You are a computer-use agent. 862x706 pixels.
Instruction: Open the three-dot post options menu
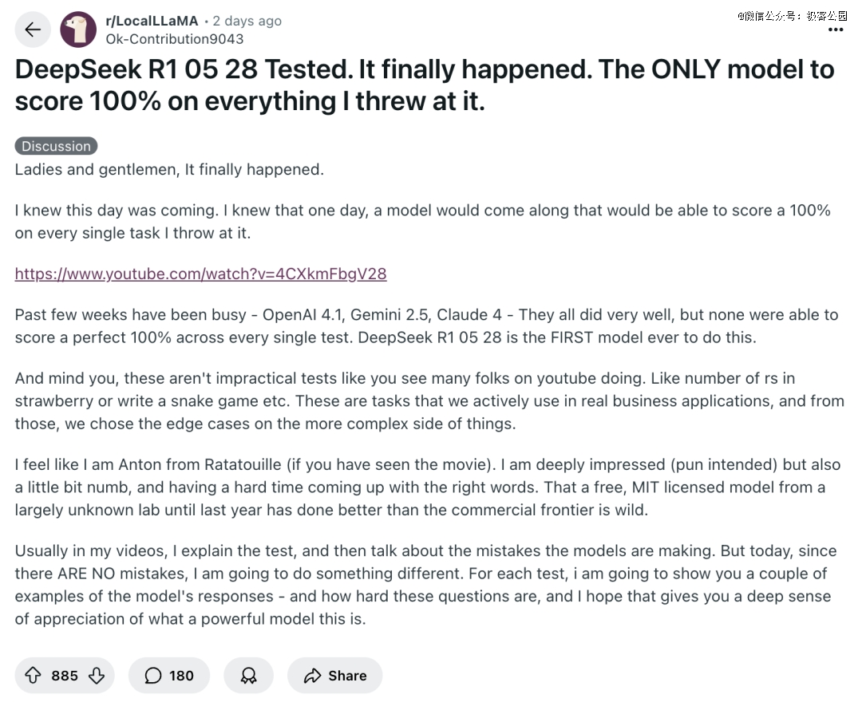point(835,30)
